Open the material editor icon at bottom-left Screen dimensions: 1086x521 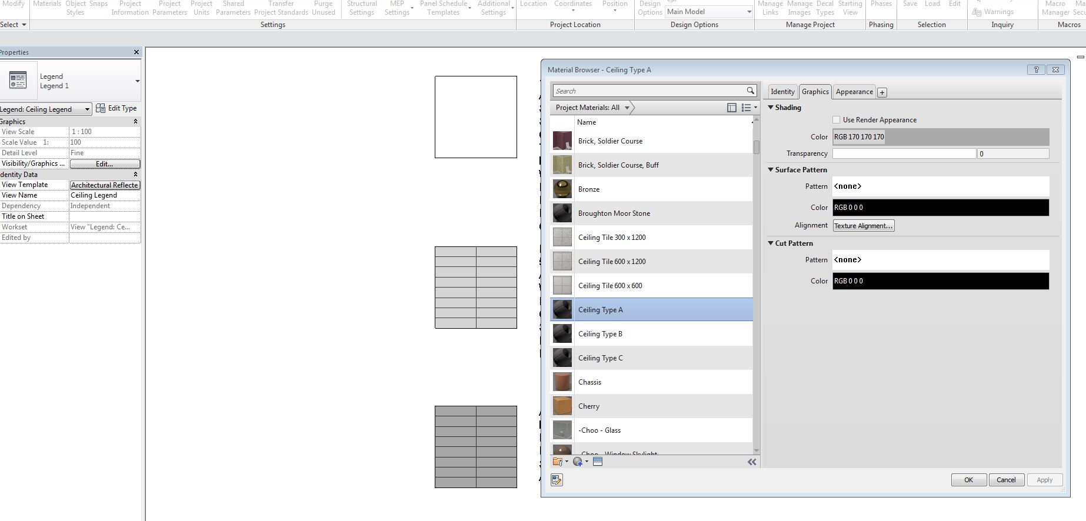click(x=557, y=480)
